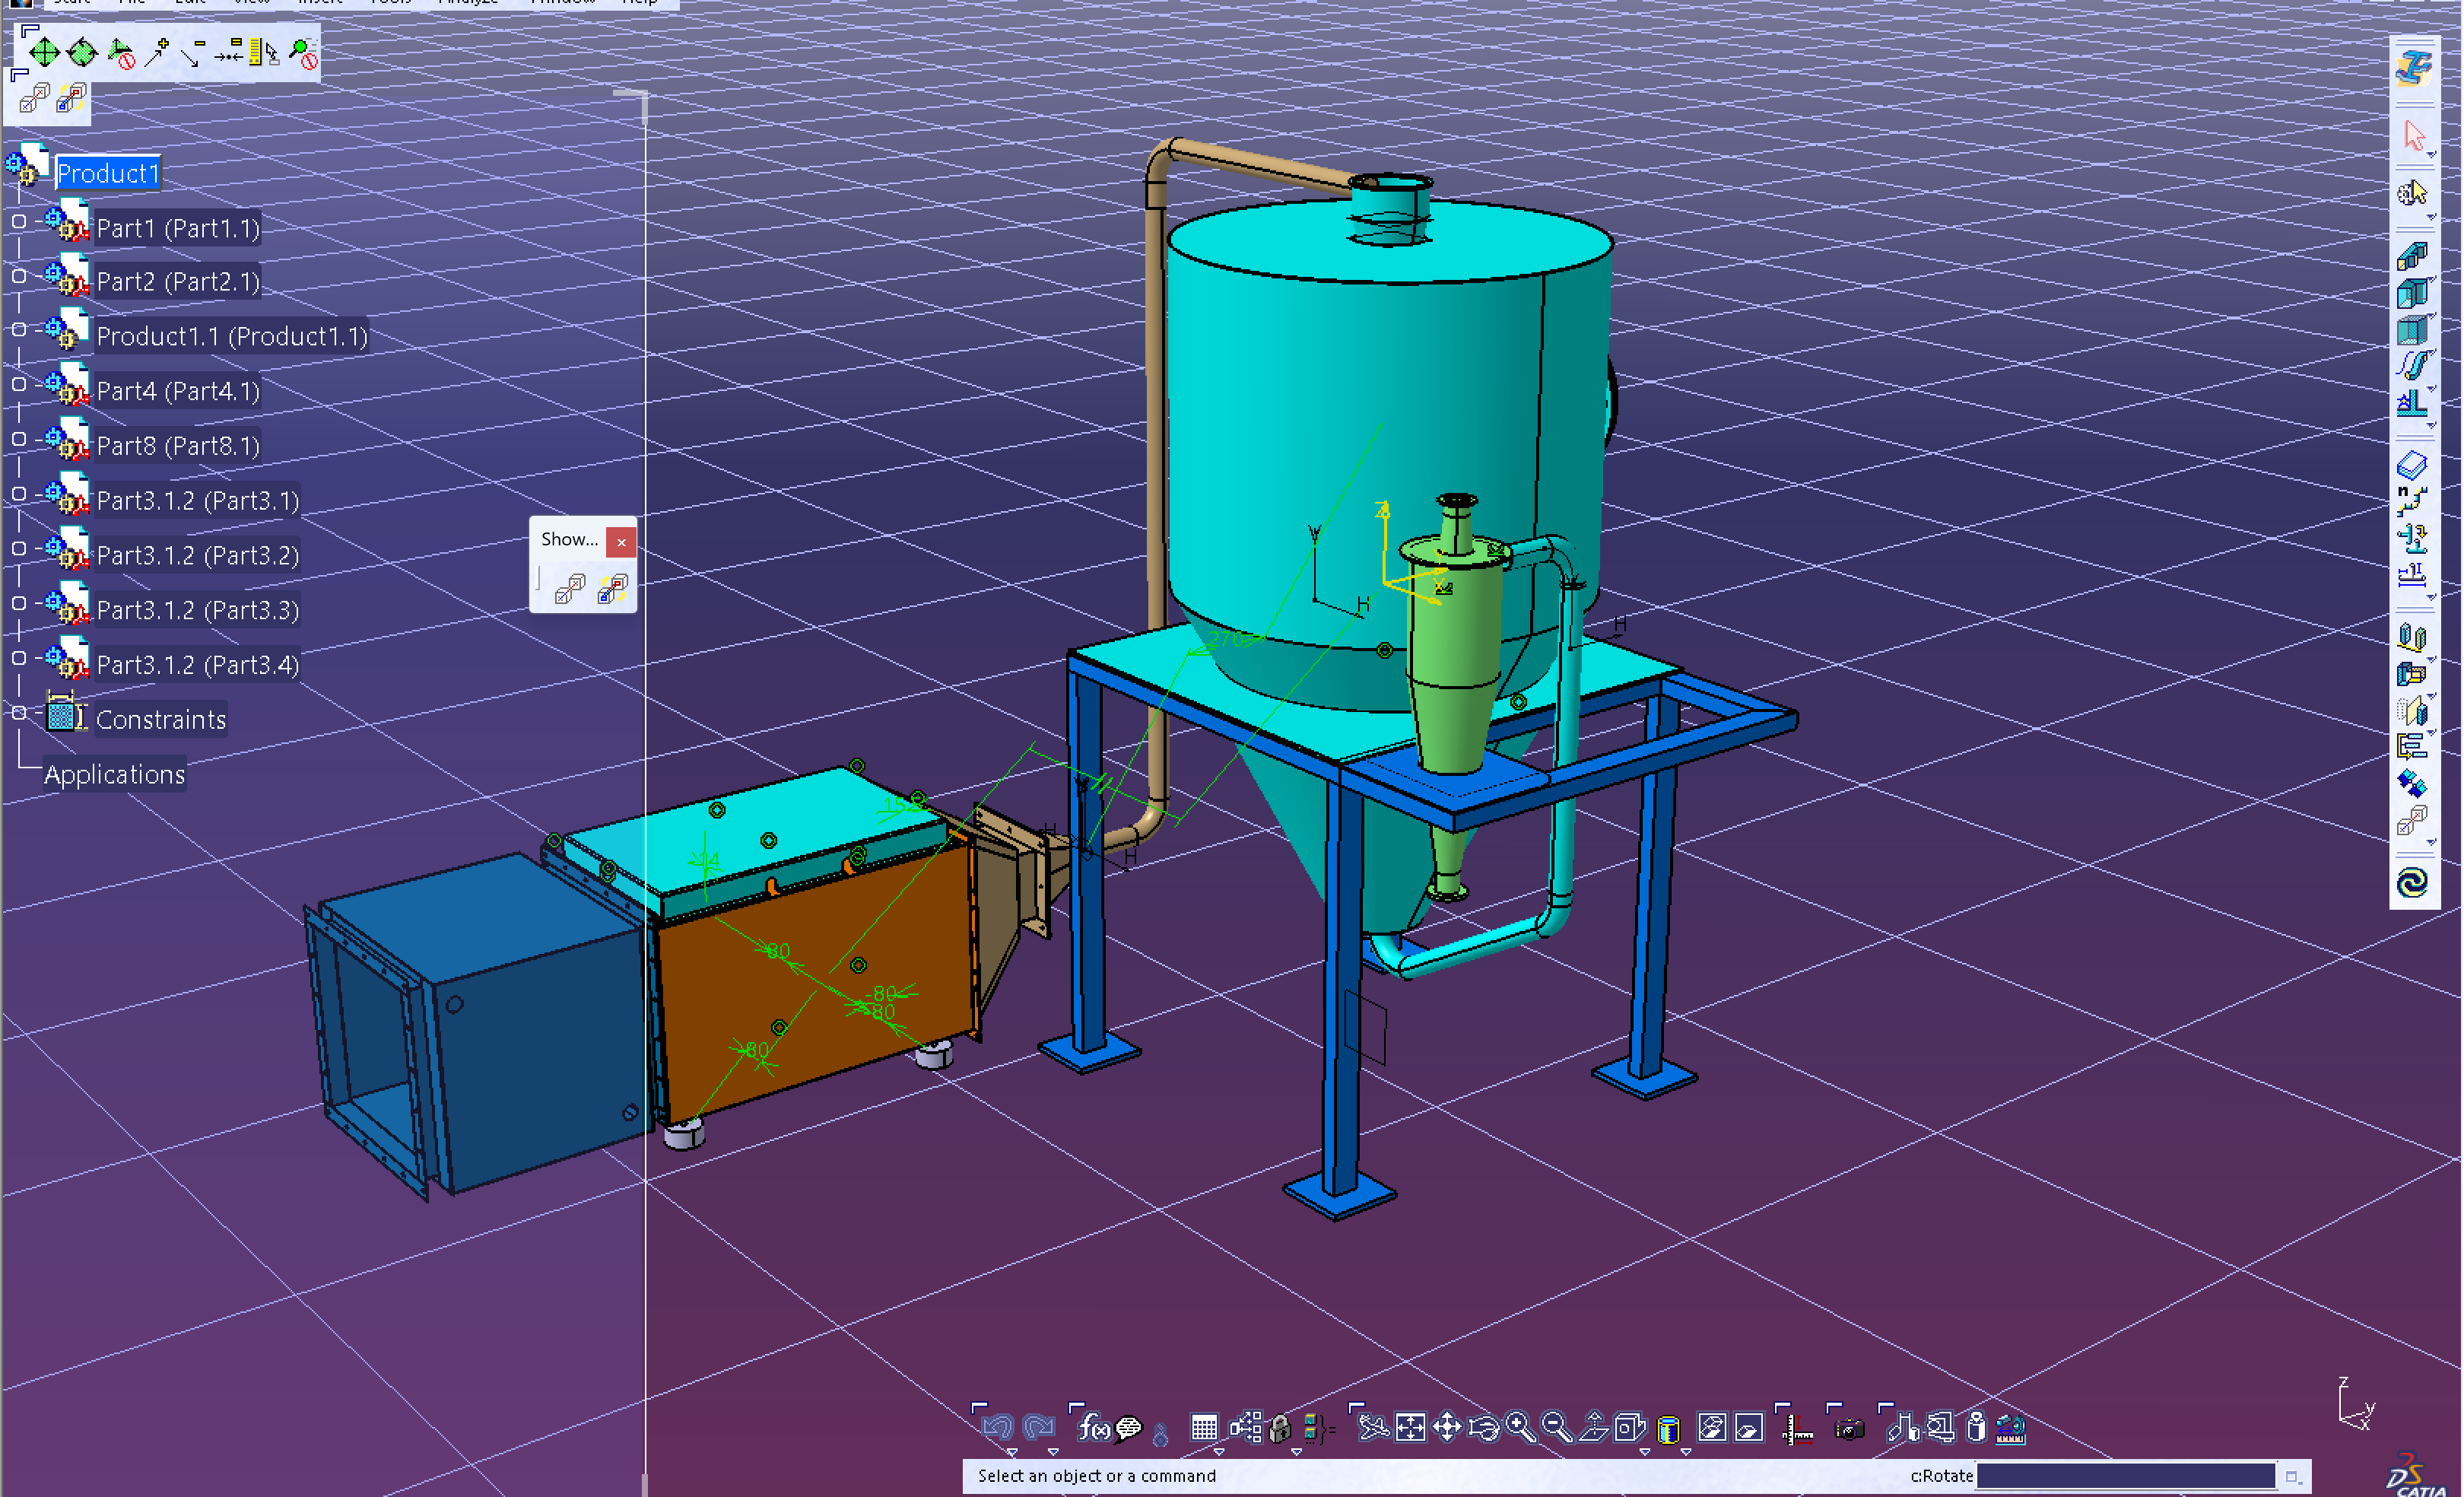Viewport: 2464px width, 1497px height.
Task: Select Part3.1.2 (Part3.1) in tree
Action: [197, 500]
